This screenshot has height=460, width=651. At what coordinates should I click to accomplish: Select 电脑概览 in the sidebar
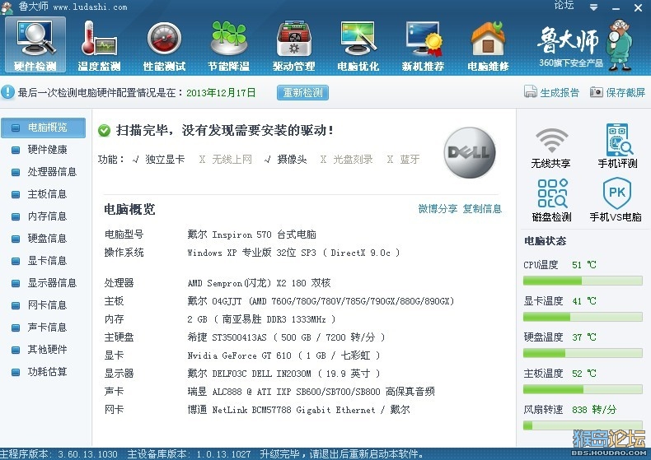pos(43,128)
